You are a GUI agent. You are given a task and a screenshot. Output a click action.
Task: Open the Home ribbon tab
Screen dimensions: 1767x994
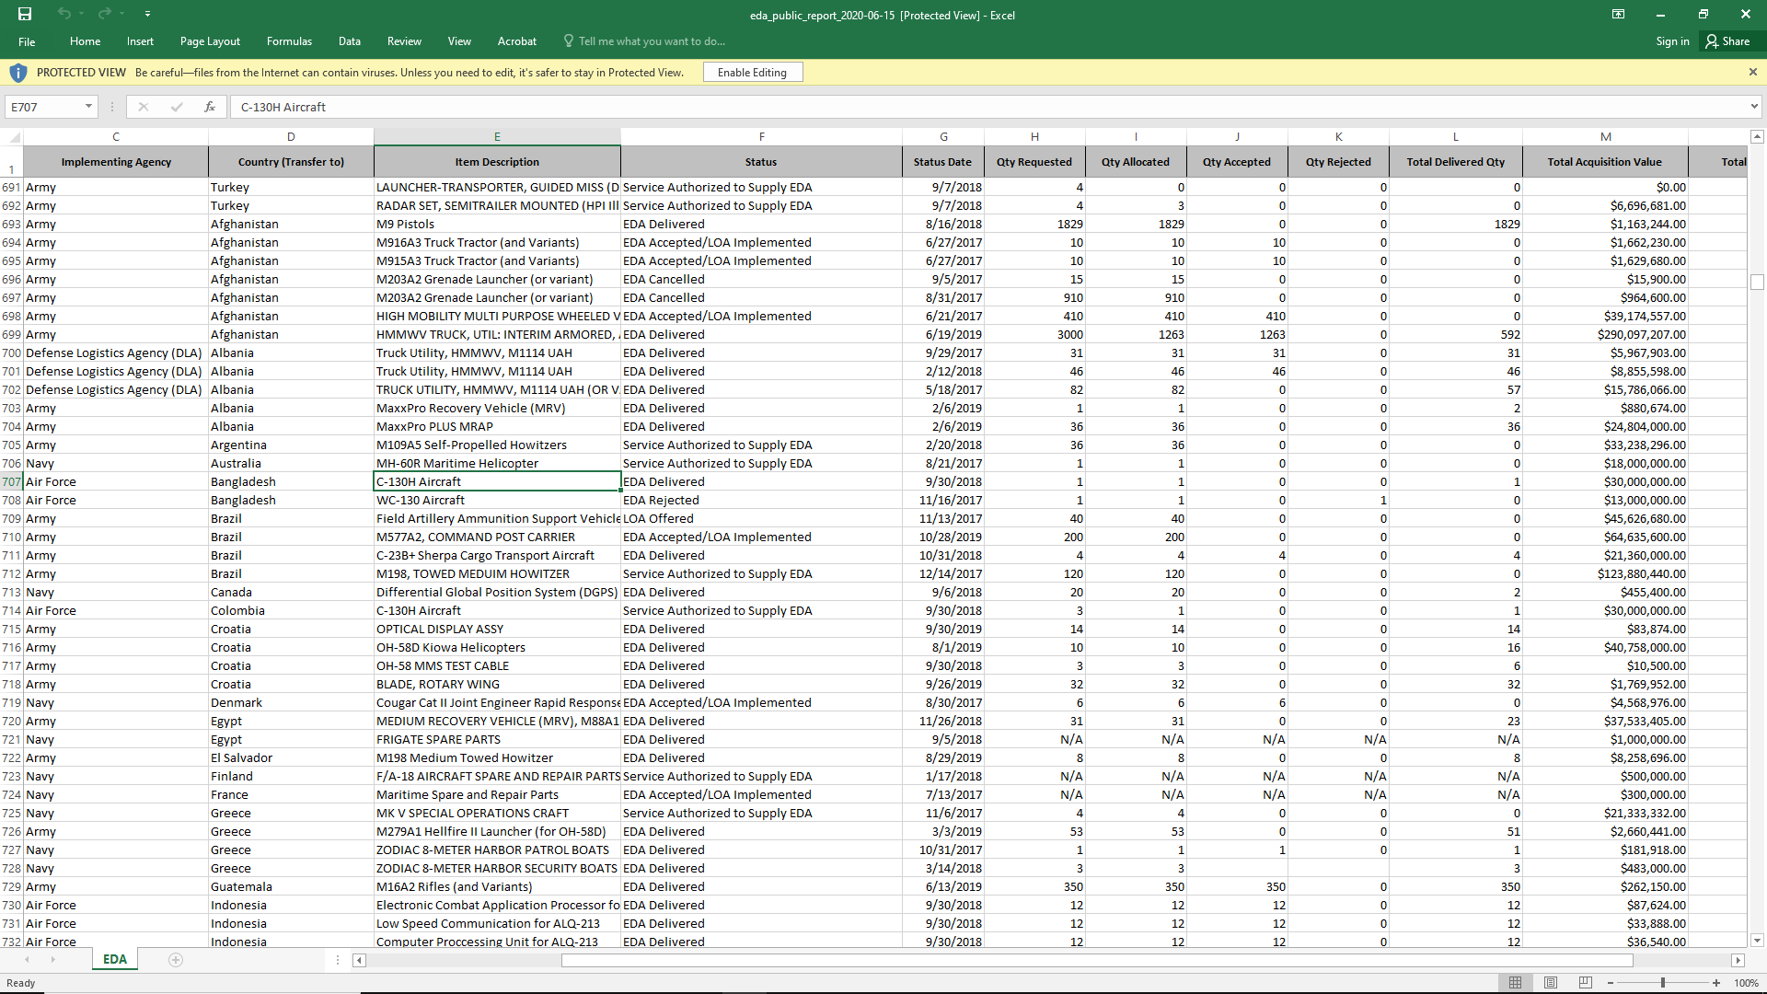(85, 41)
